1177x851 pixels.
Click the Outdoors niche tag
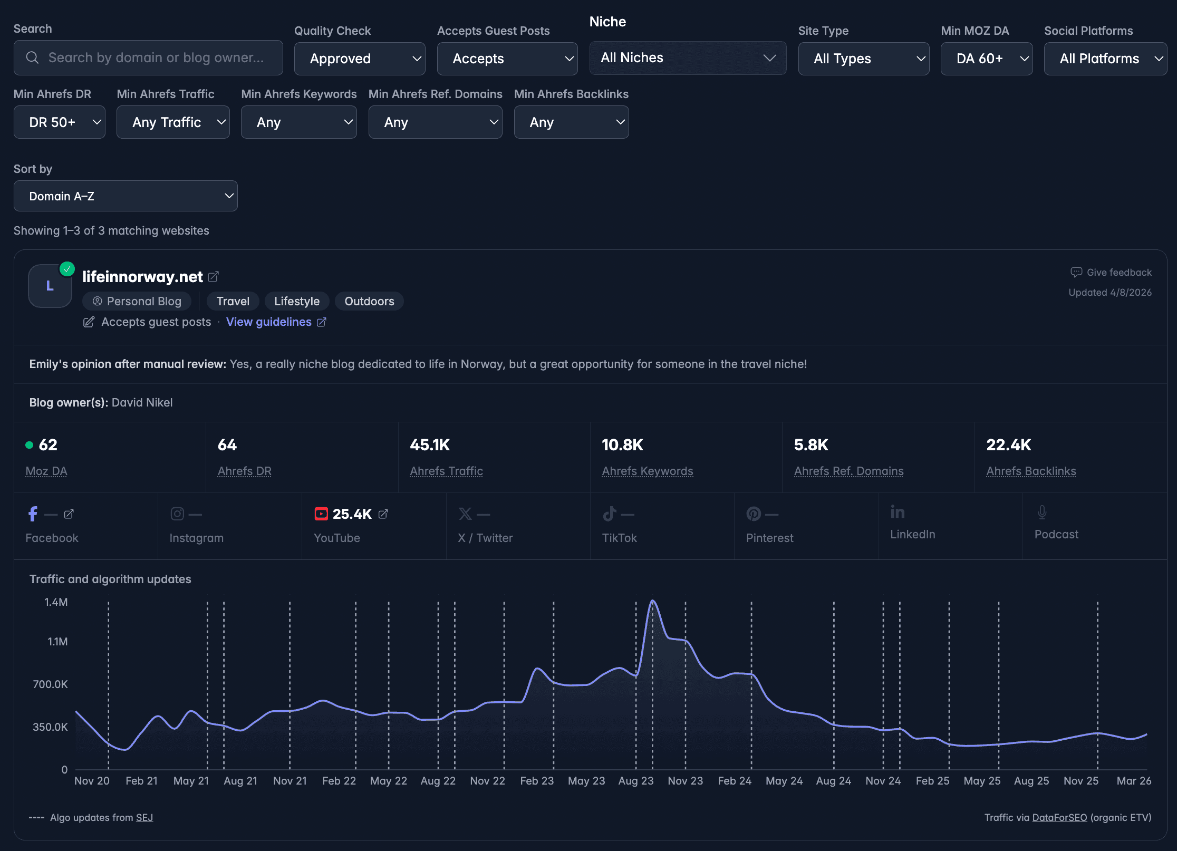369,301
